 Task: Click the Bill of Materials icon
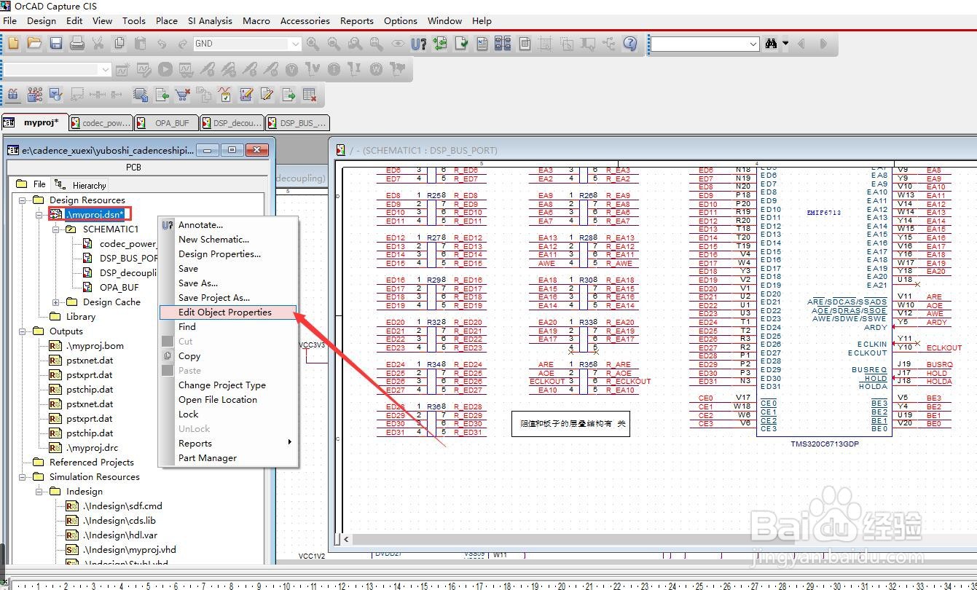point(525,44)
